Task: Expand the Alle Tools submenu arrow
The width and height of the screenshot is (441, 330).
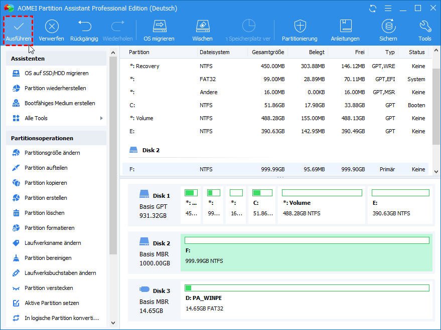Action: coord(101,118)
